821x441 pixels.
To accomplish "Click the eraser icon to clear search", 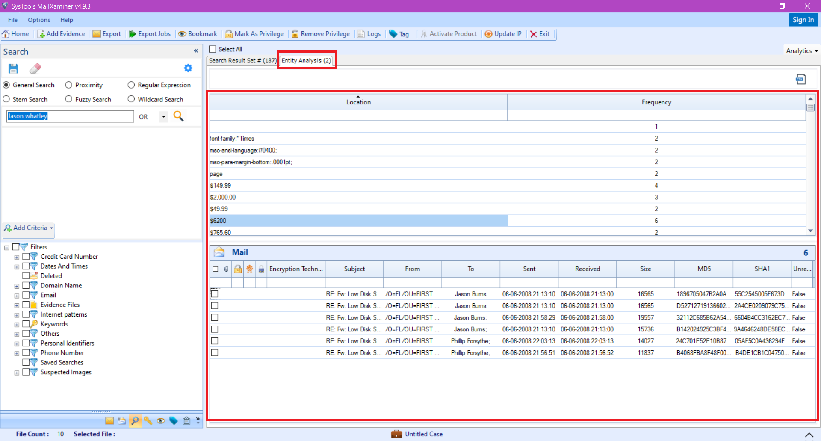I will (35, 68).
